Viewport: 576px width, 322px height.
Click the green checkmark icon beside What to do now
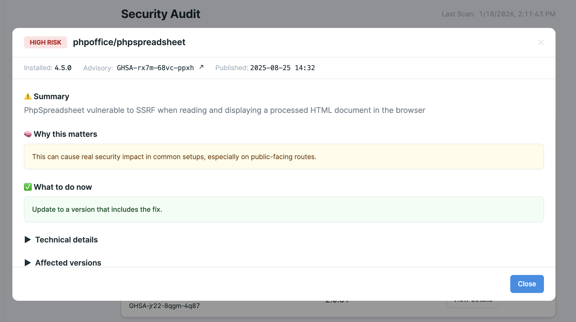point(28,187)
